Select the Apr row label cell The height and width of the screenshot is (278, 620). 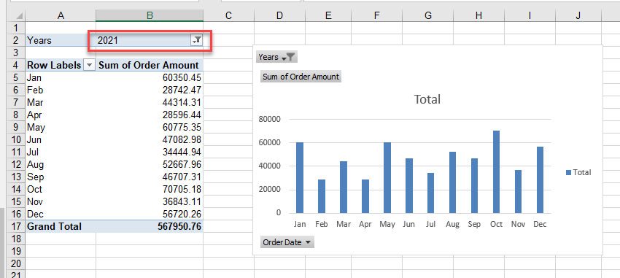pos(61,115)
